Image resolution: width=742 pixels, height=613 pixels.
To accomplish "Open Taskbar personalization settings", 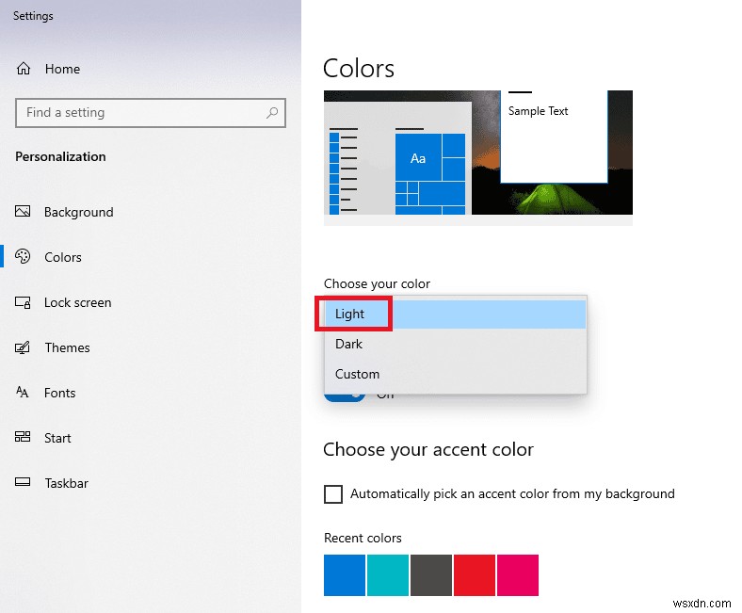I will [151, 483].
